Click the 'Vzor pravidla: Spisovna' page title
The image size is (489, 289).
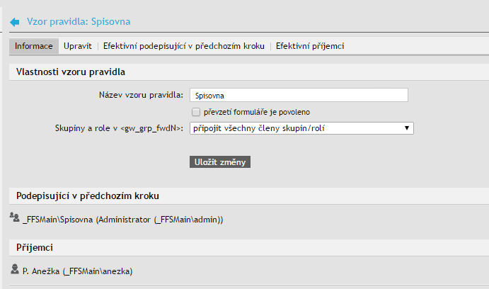pos(79,23)
